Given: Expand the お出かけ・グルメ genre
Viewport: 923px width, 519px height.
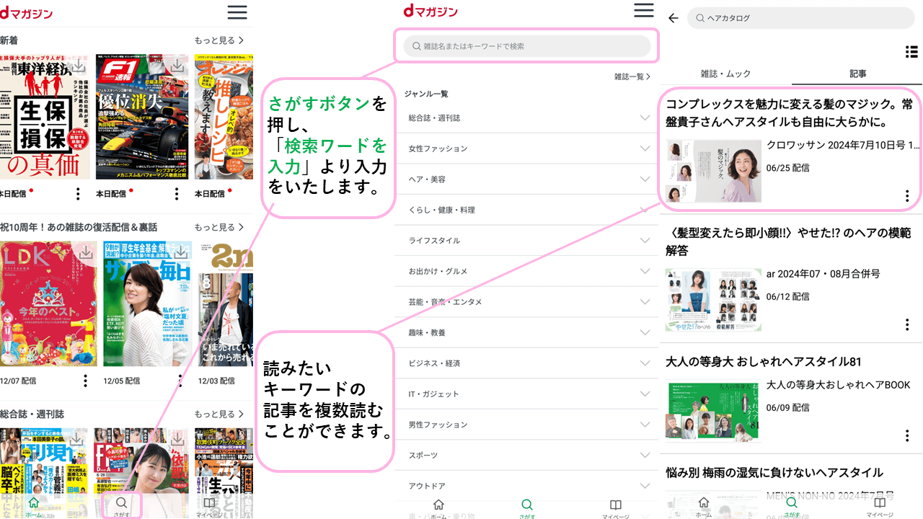Looking at the screenshot, I should [x=645, y=271].
